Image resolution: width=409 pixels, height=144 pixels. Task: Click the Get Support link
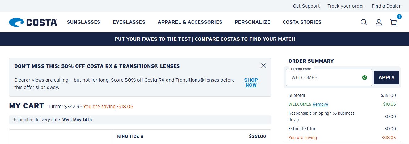tap(306, 6)
